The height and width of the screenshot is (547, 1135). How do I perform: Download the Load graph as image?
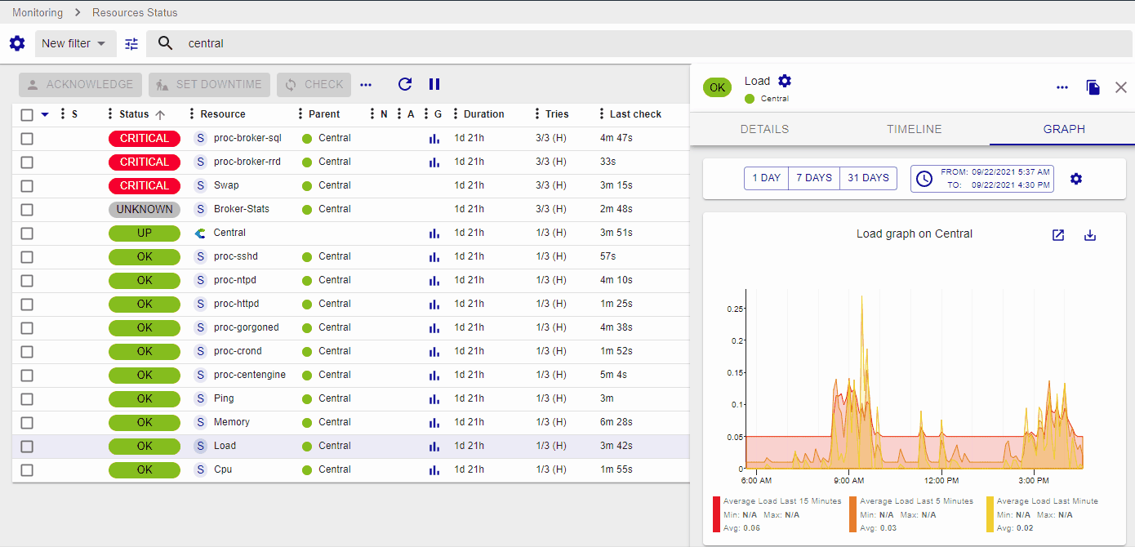coord(1089,235)
